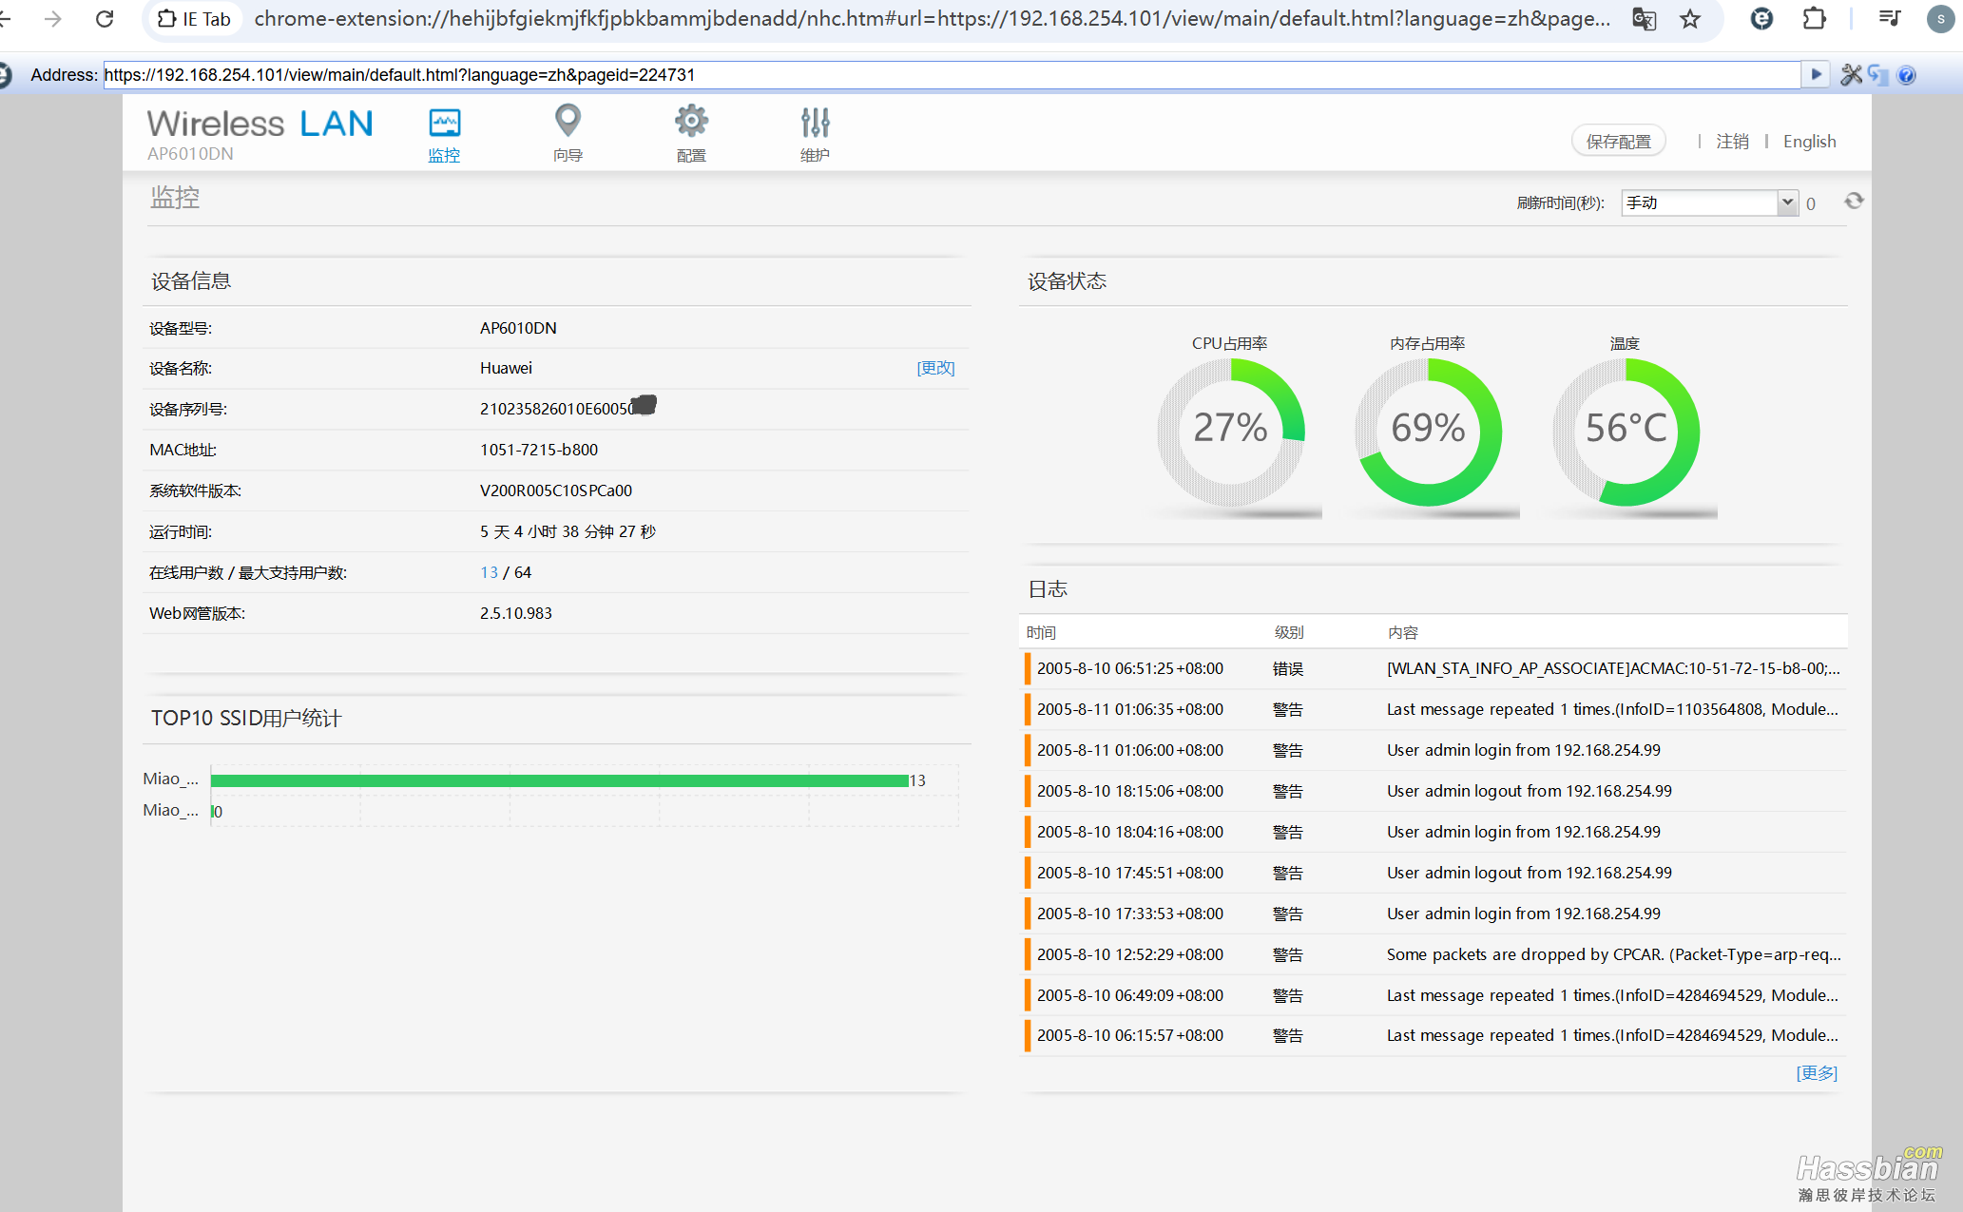Viewport: 1963px width, 1212px height.
Task: Click the IE Tab Address input field
Action: pos(952,75)
